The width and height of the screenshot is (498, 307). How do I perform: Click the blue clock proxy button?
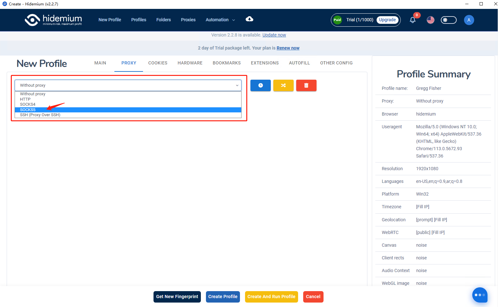260,85
